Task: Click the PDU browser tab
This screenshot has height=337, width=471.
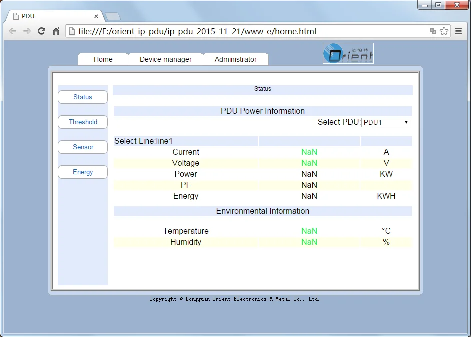Action: pos(50,15)
